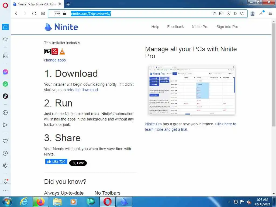276x207 pixels.
Task: Open the Snapshot camera tool
Action: coord(221,13)
